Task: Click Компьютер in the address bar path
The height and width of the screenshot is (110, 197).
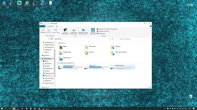Action: (58, 39)
